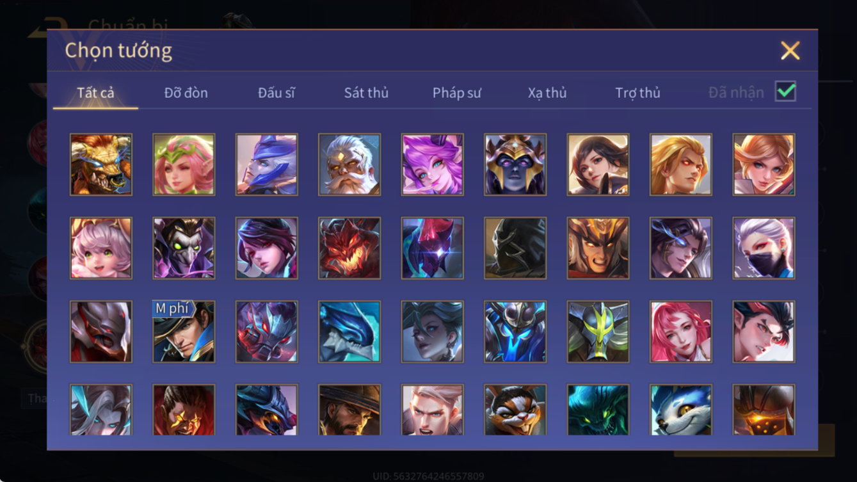Select the hero with black face mask
Viewport: 857px width, 482px height.
pos(764,248)
